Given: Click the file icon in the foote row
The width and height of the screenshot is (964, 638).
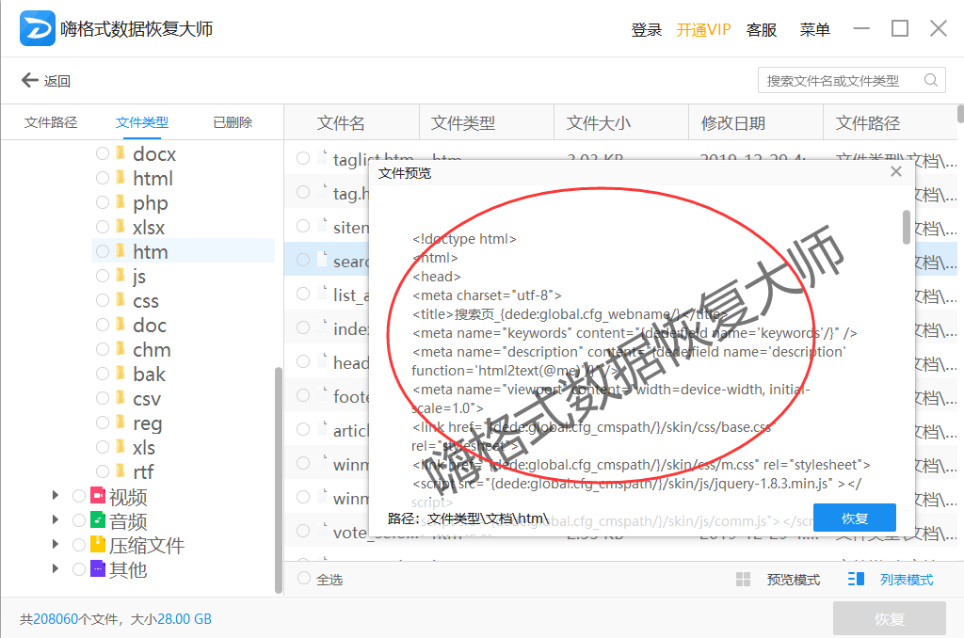Looking at the screenshot, I should 322,394.
